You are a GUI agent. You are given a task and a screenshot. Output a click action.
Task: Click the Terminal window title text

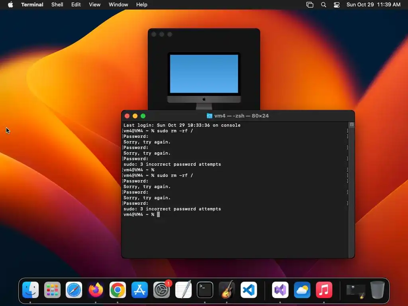tap(241, 116)
